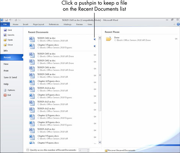Open the Mailings tab
Viewport: 180px width, 153px height.
pyautogui.click(x=67, y=24)
